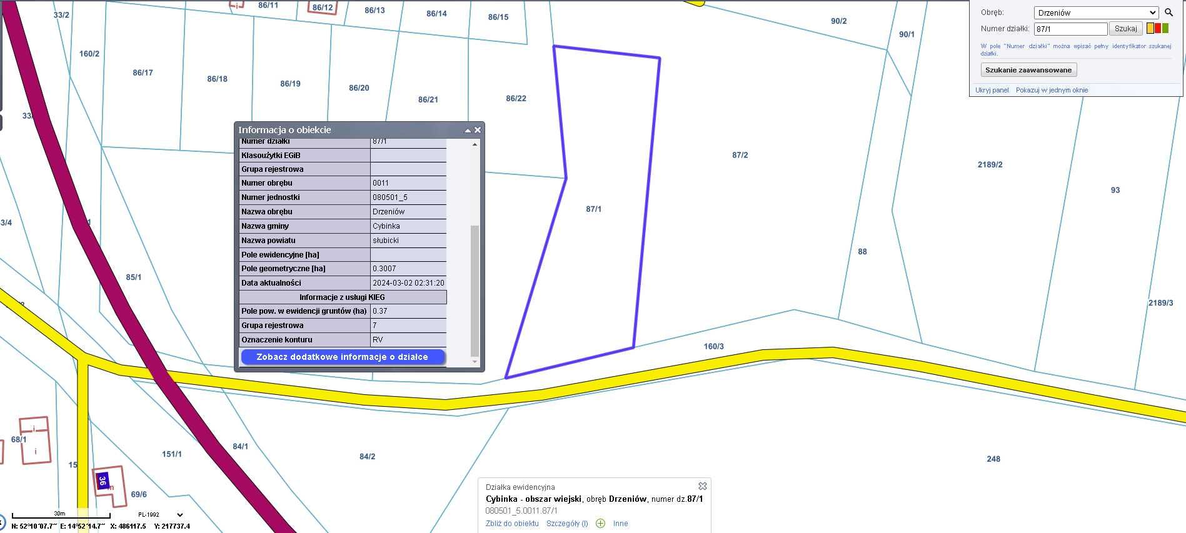Click parcel label 248 on map
This screenshot has width=1186, height=533.
point(993,459)
